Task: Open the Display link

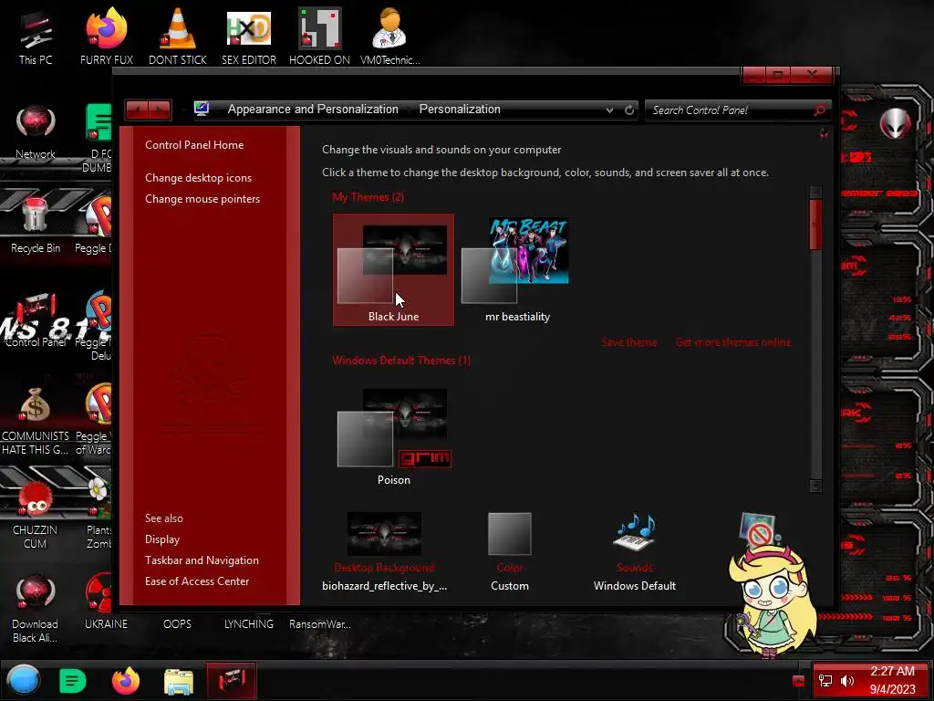Action: pyautogui.click(x=162, y=539)
